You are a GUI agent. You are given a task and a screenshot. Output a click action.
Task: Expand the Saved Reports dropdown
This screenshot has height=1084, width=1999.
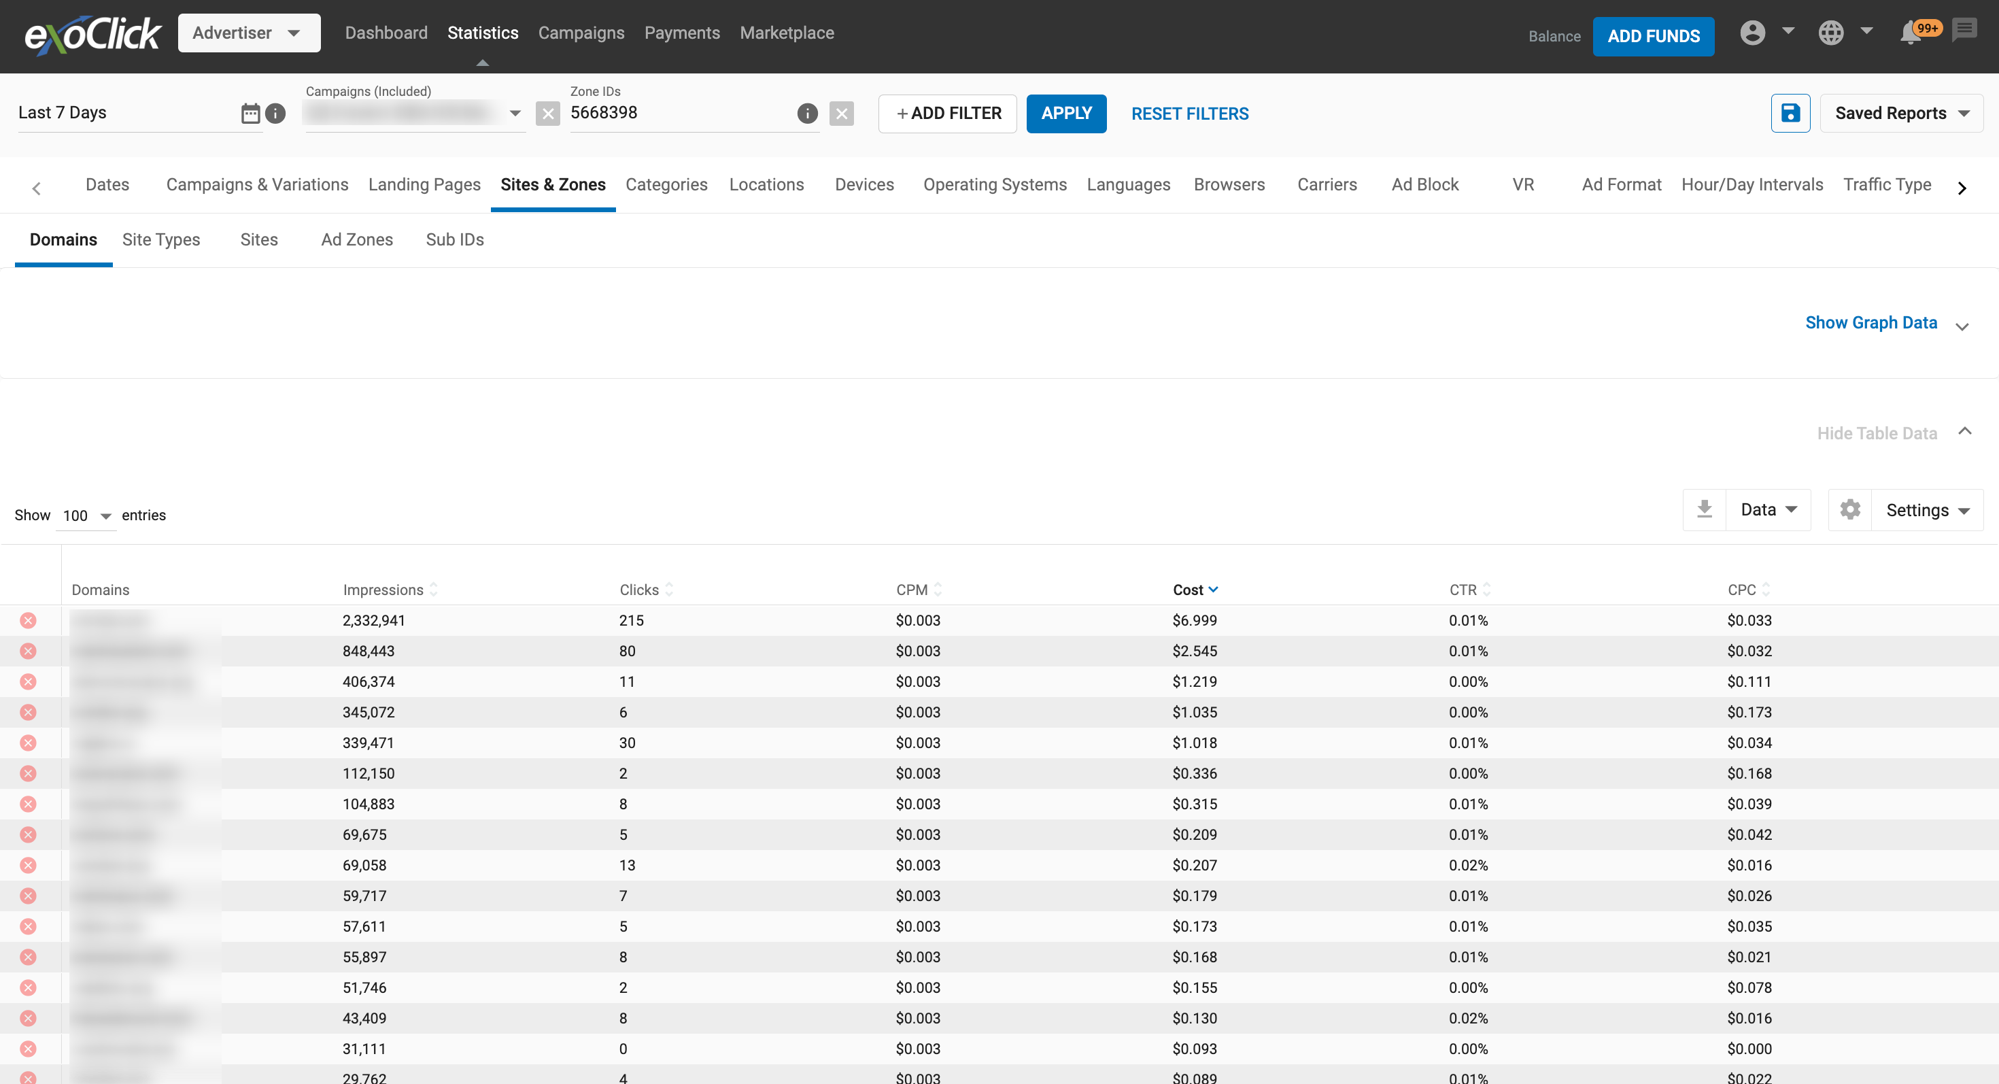coord(1901,114)
